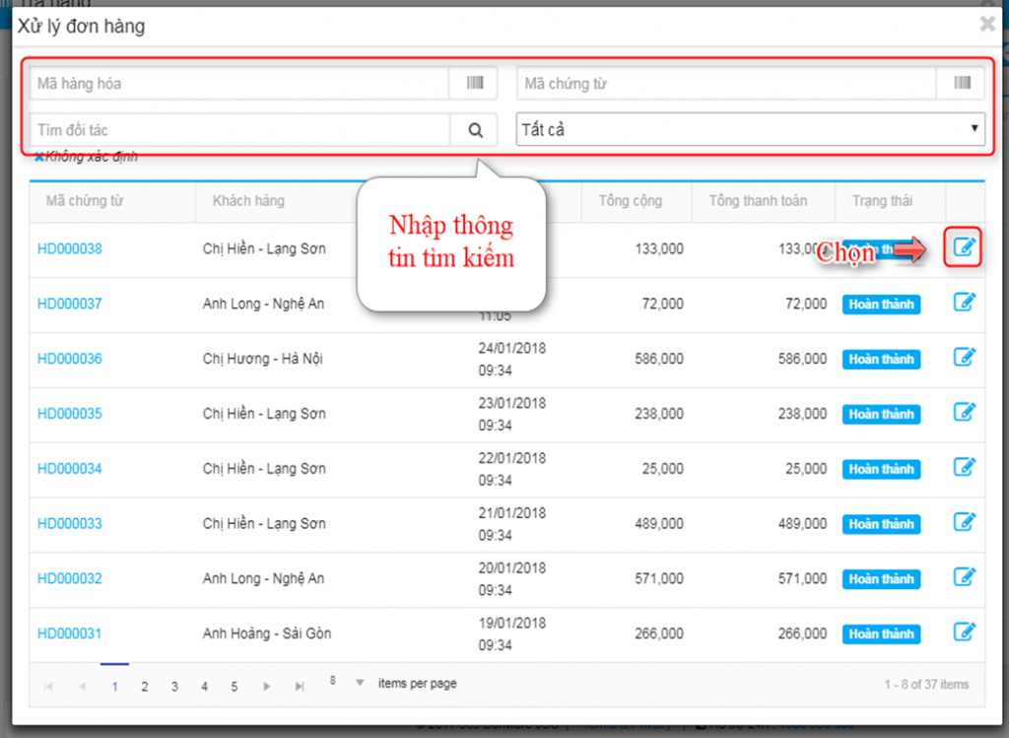Open order link HD000037
This screenshot has height=738, width=1009.
pyautogui.click(x=70, y=303)
